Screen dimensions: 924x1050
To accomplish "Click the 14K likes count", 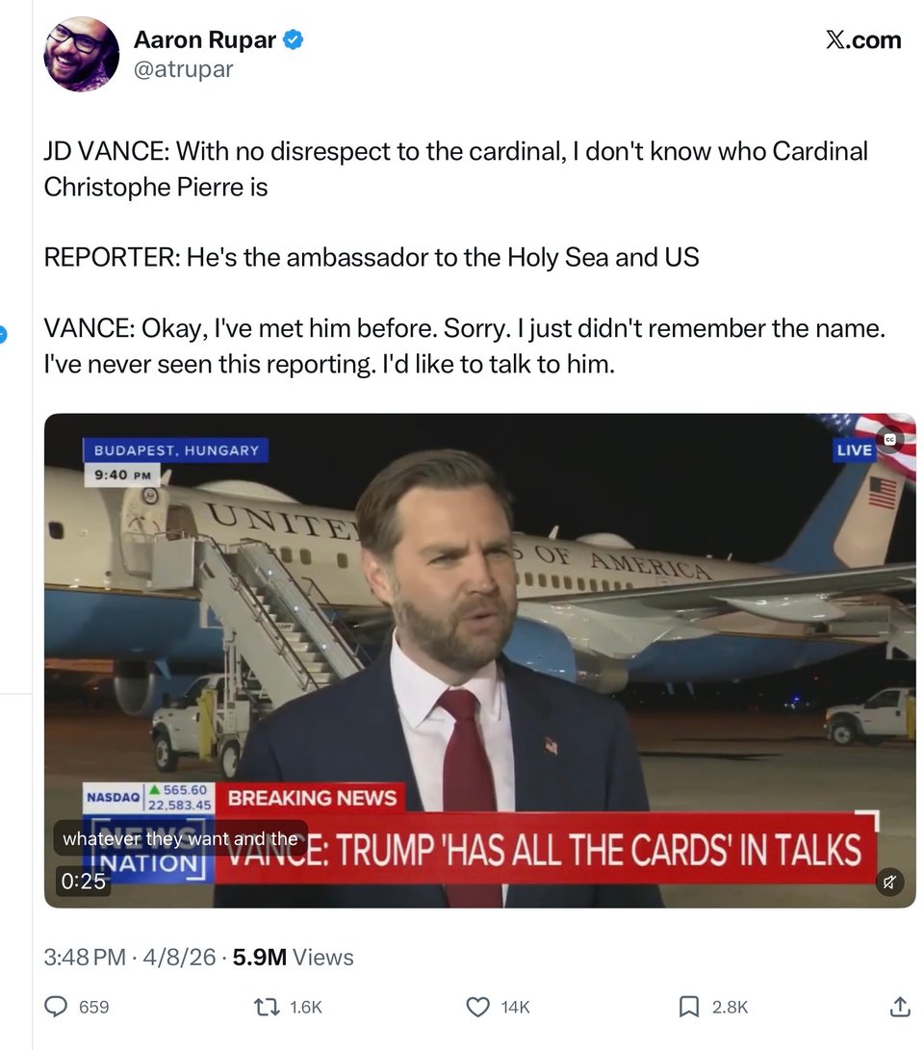I will (515, 1008).
